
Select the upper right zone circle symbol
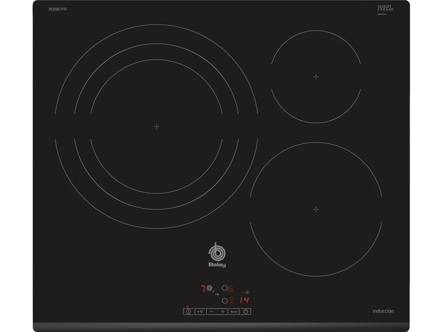(x=224, y=288)
